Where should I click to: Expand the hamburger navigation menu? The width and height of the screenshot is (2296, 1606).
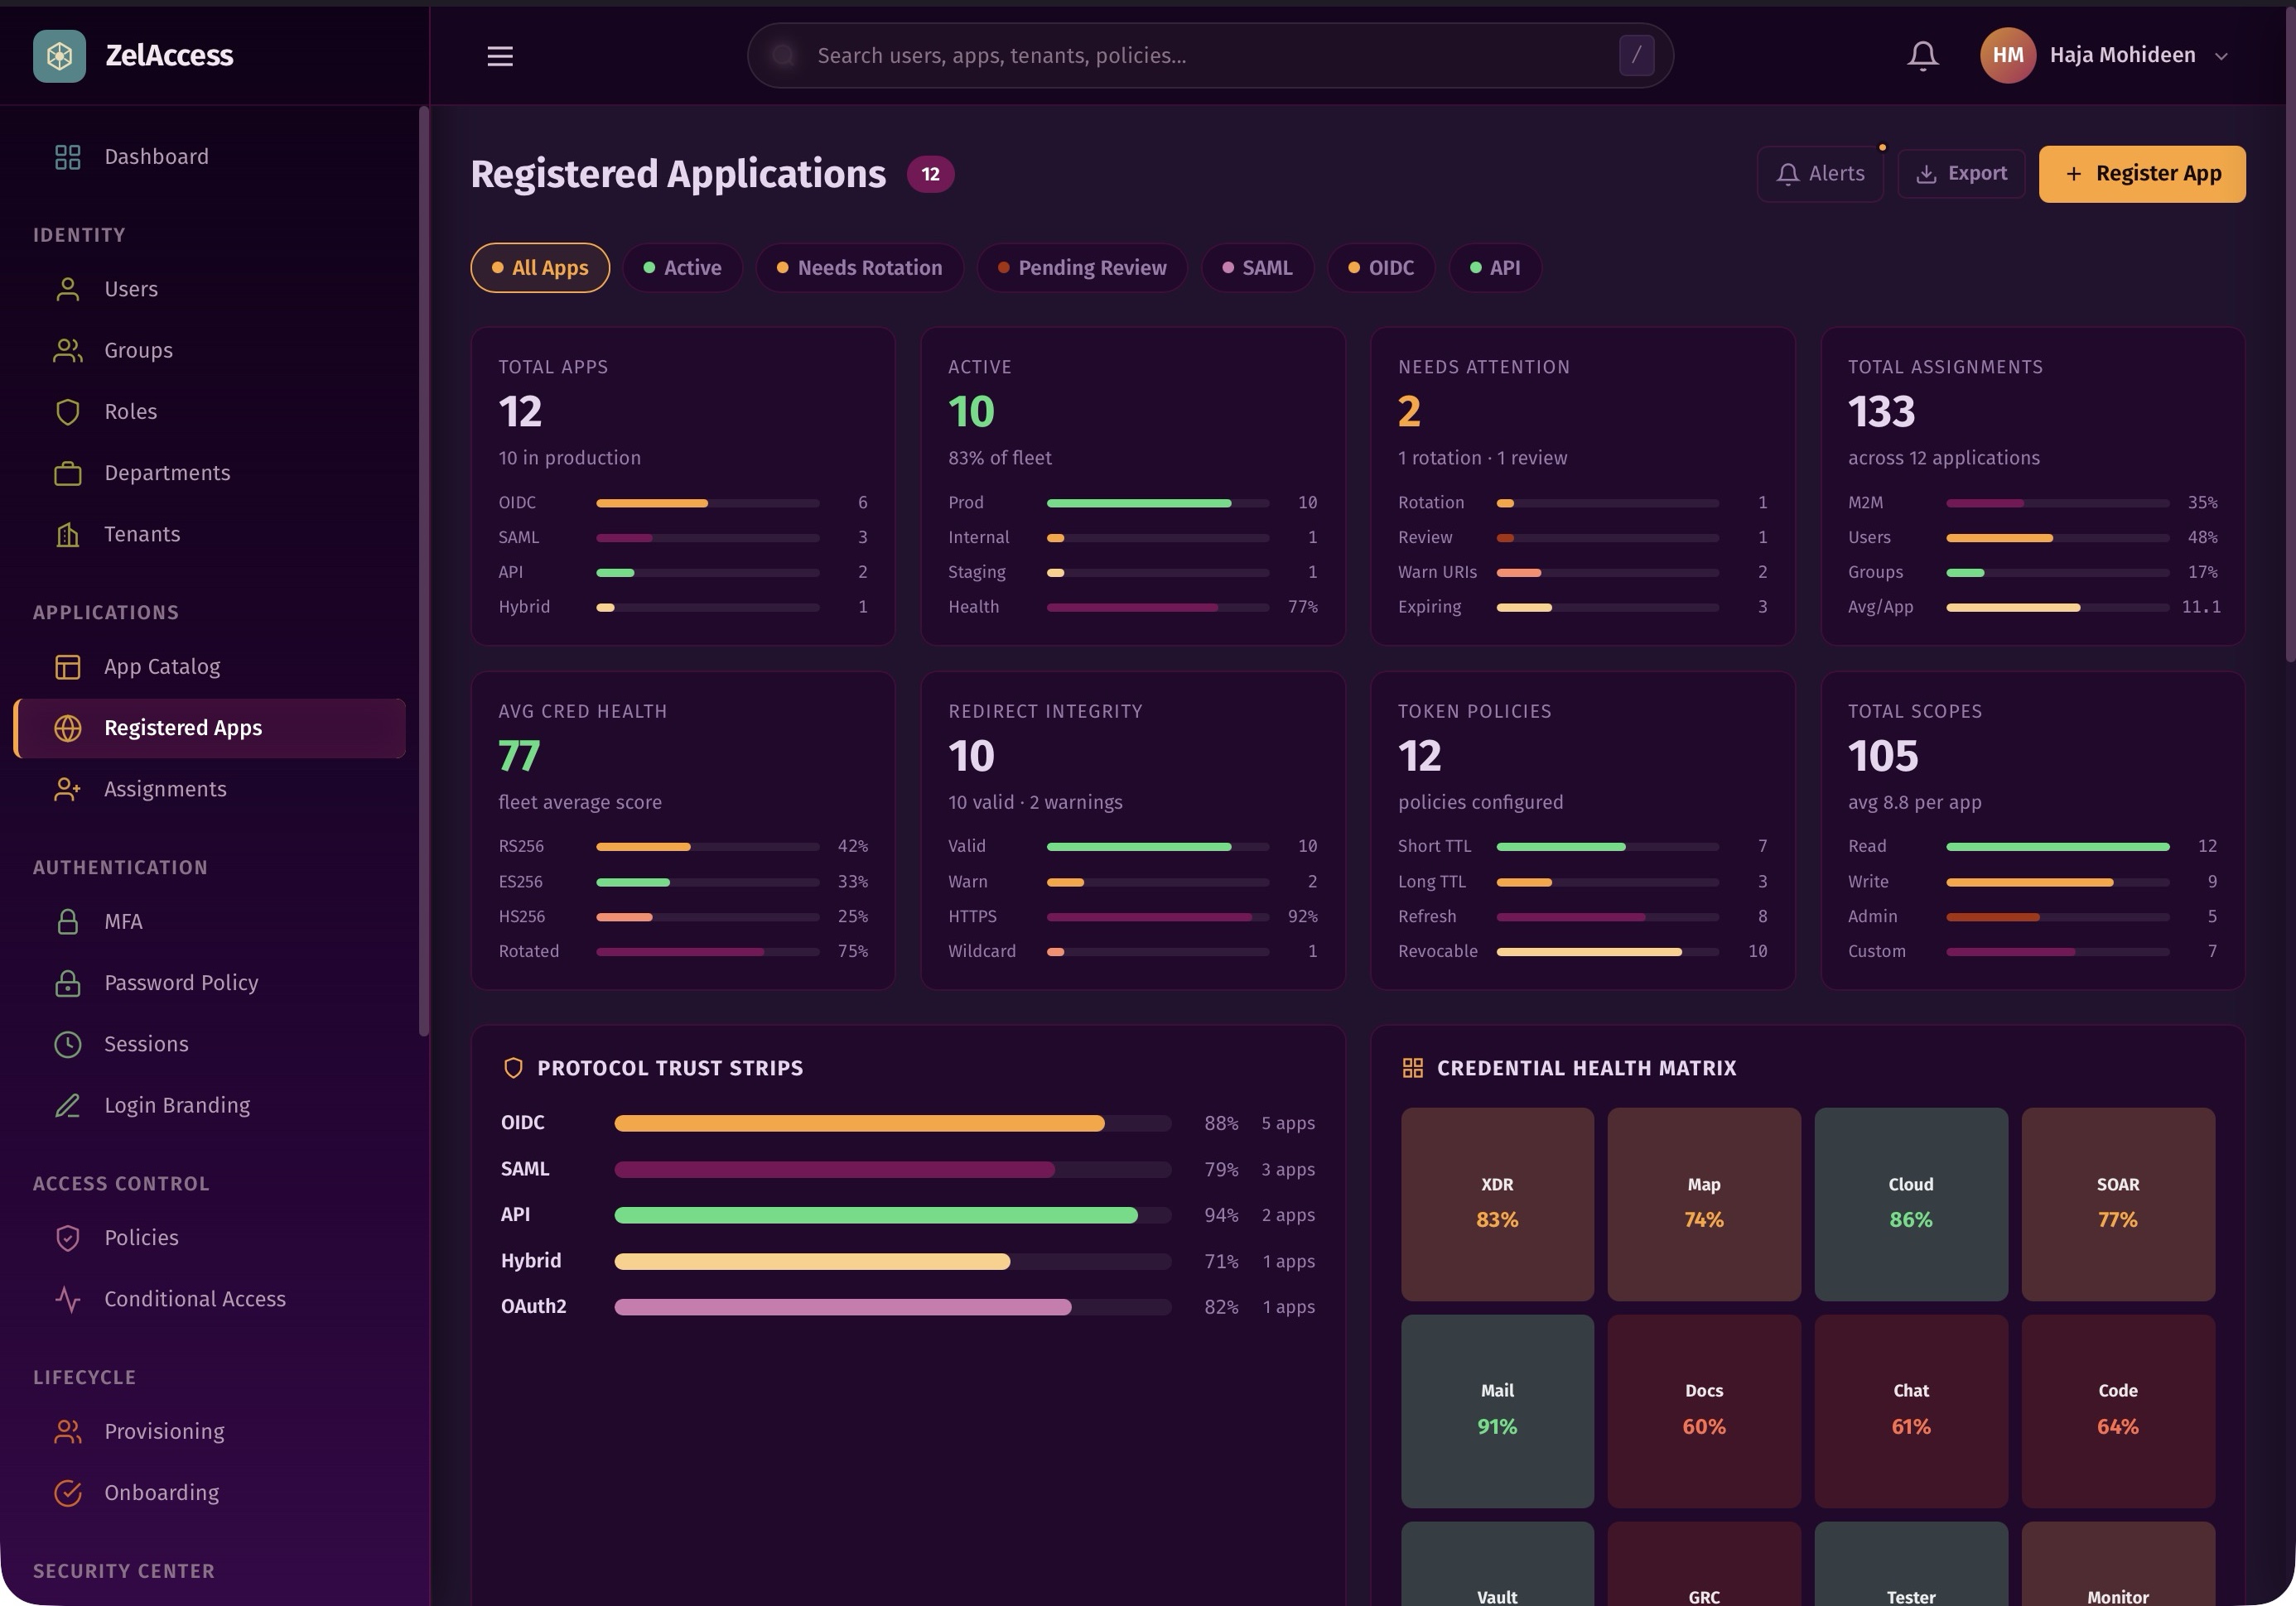coord(500,56)
